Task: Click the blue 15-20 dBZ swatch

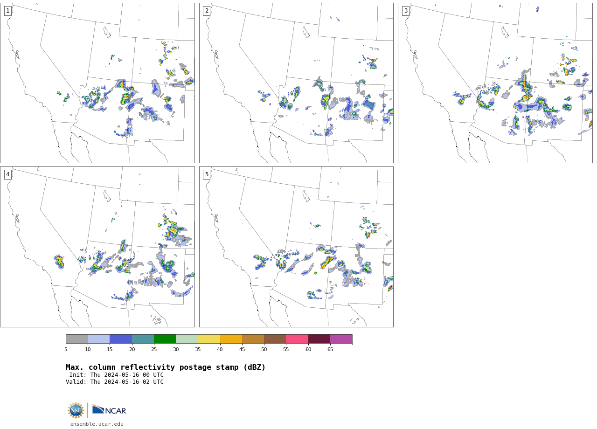Action: [121, 339]
